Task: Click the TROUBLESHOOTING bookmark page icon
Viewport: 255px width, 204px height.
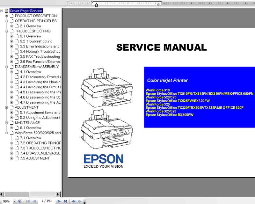Action: [x=11, y=31]
